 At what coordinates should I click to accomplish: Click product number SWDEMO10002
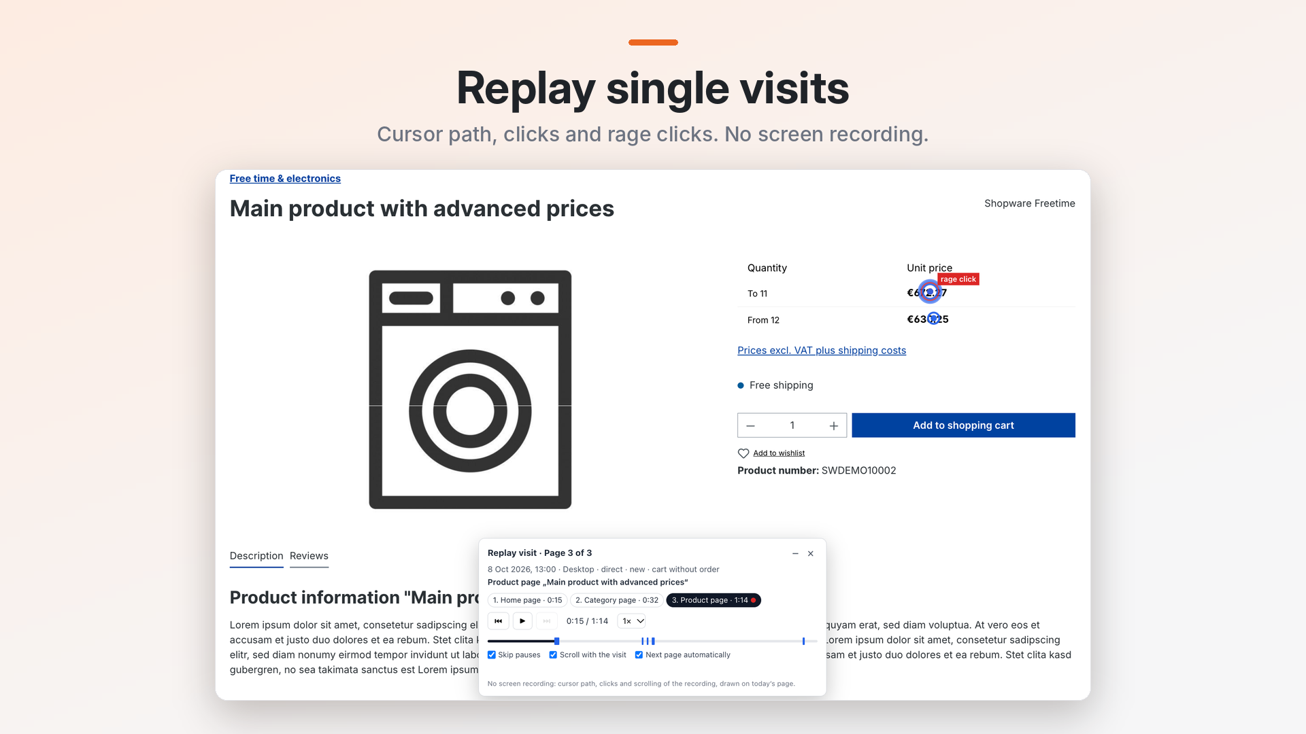click(x=858, y=470)
